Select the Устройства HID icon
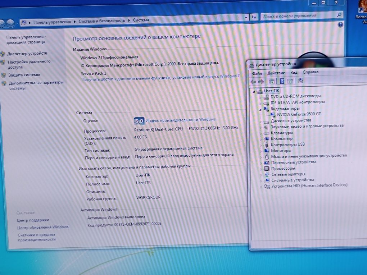The height and width of the screenshot is (275, 367). point(267,186)
